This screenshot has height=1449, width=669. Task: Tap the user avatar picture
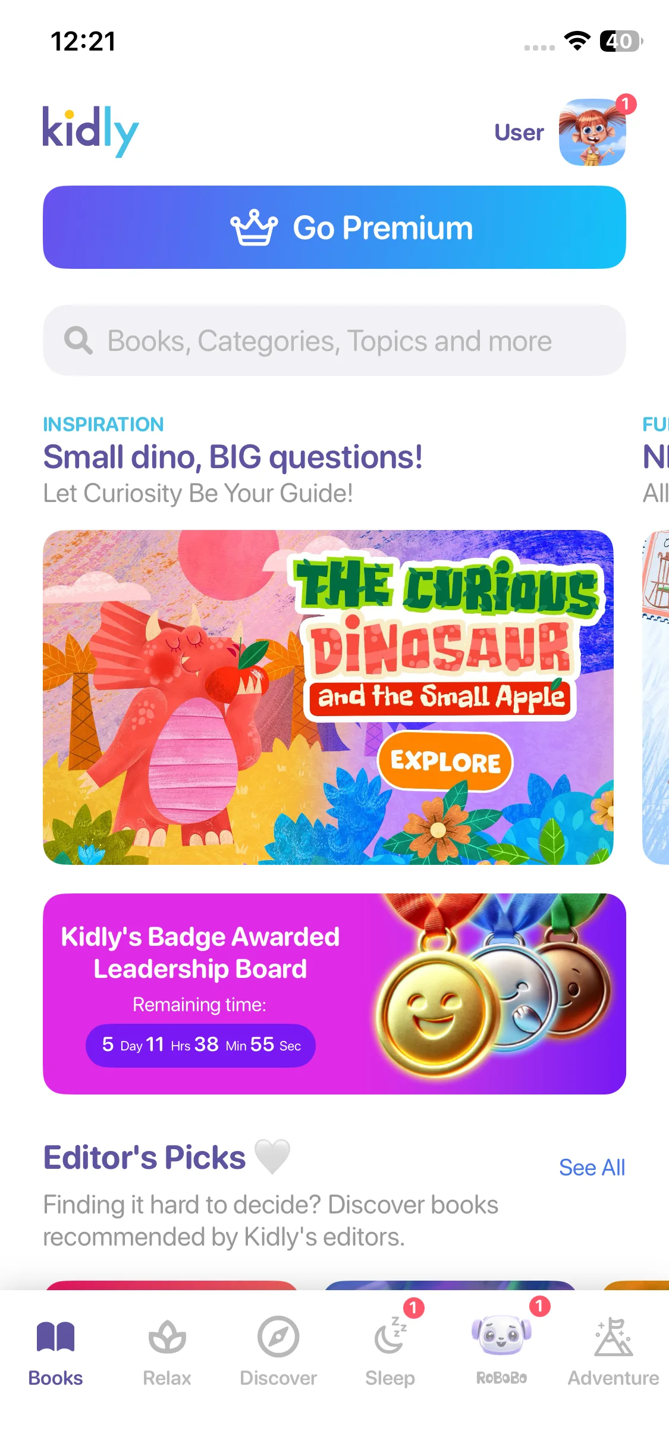click(592, 132)
